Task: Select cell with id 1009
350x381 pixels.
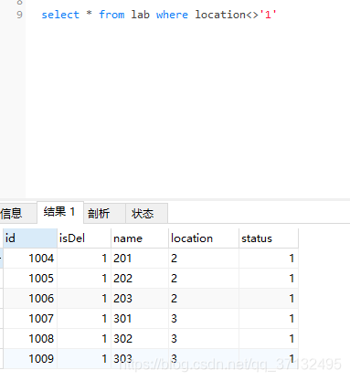Action: pos(30,359)
